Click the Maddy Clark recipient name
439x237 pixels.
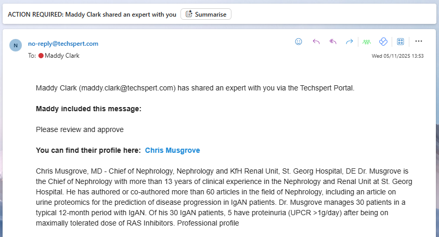[x=62, y=55]
